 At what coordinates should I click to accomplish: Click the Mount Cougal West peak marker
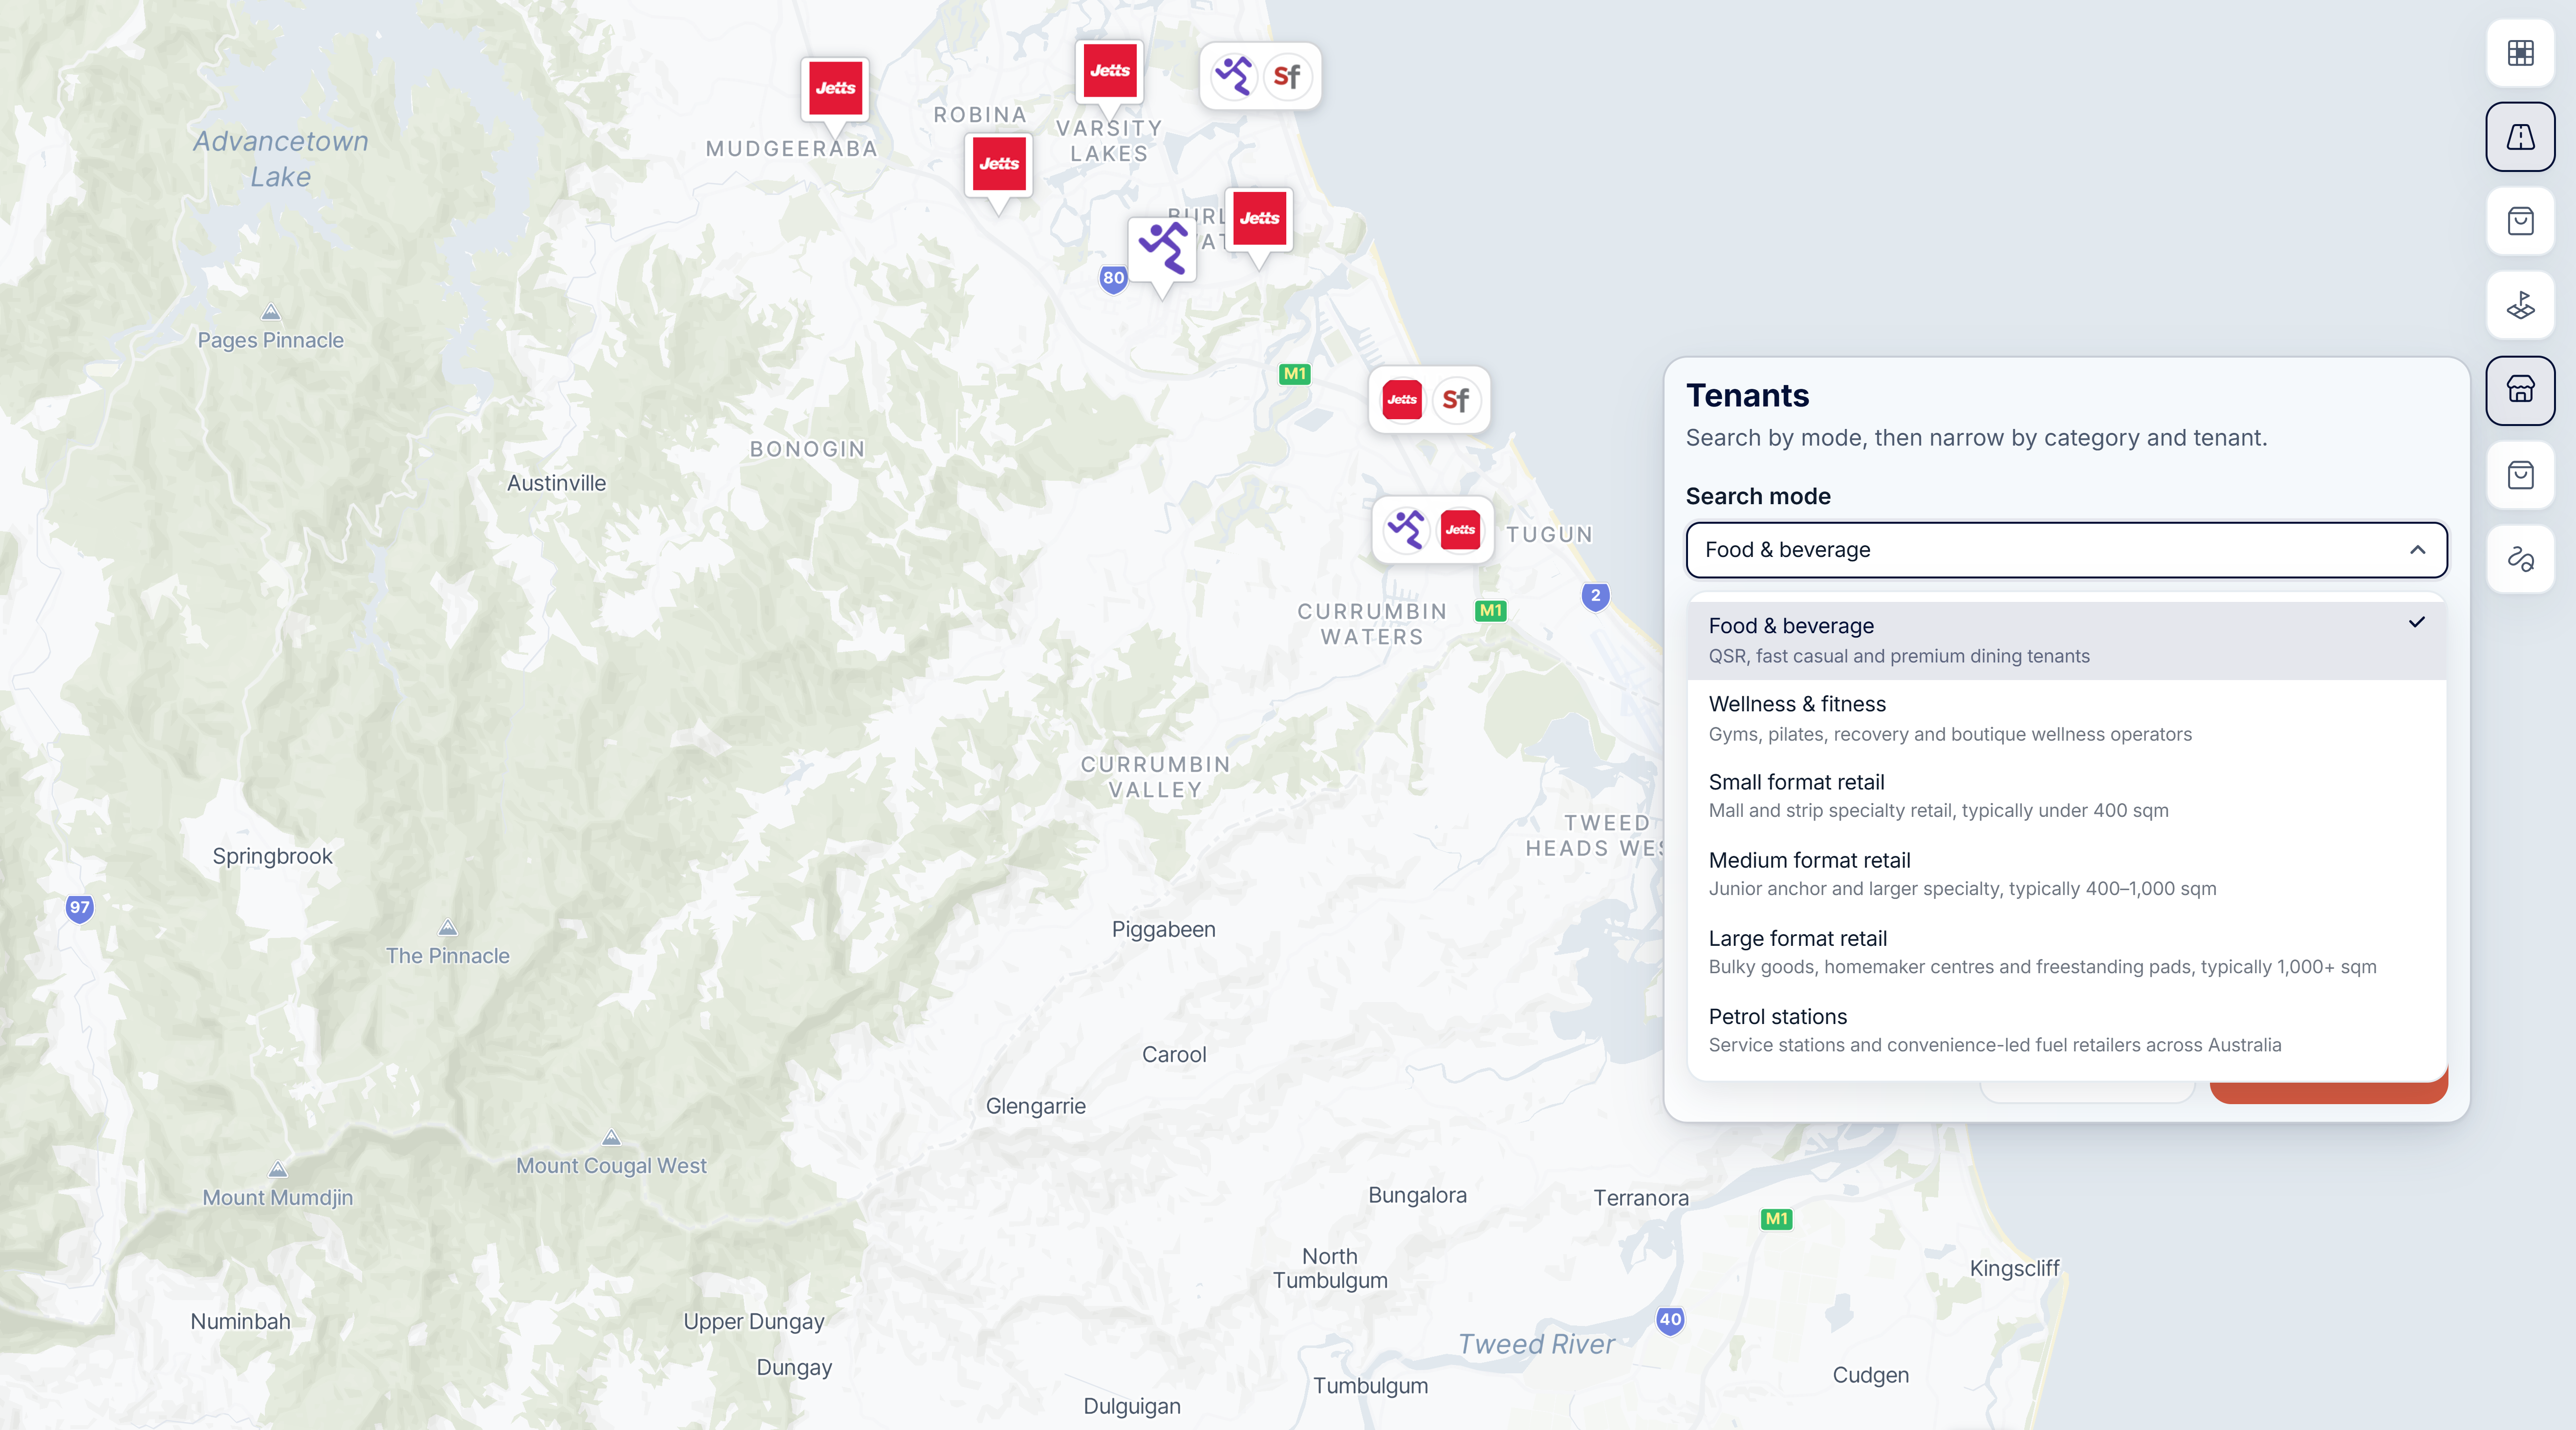tap(611, 1138)
